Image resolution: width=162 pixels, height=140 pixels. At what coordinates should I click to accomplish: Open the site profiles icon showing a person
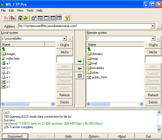click(20, 18)
